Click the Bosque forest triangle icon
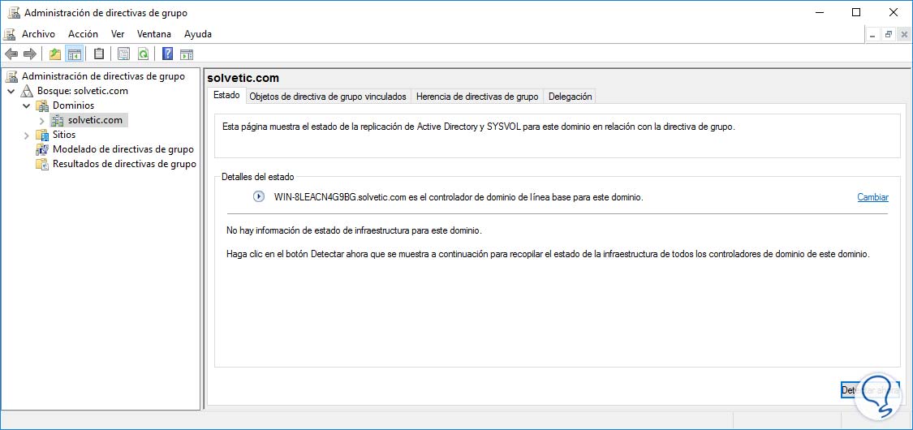Image resolution: width=913 pixels, height=430 pixels. [x=27, y=91]
